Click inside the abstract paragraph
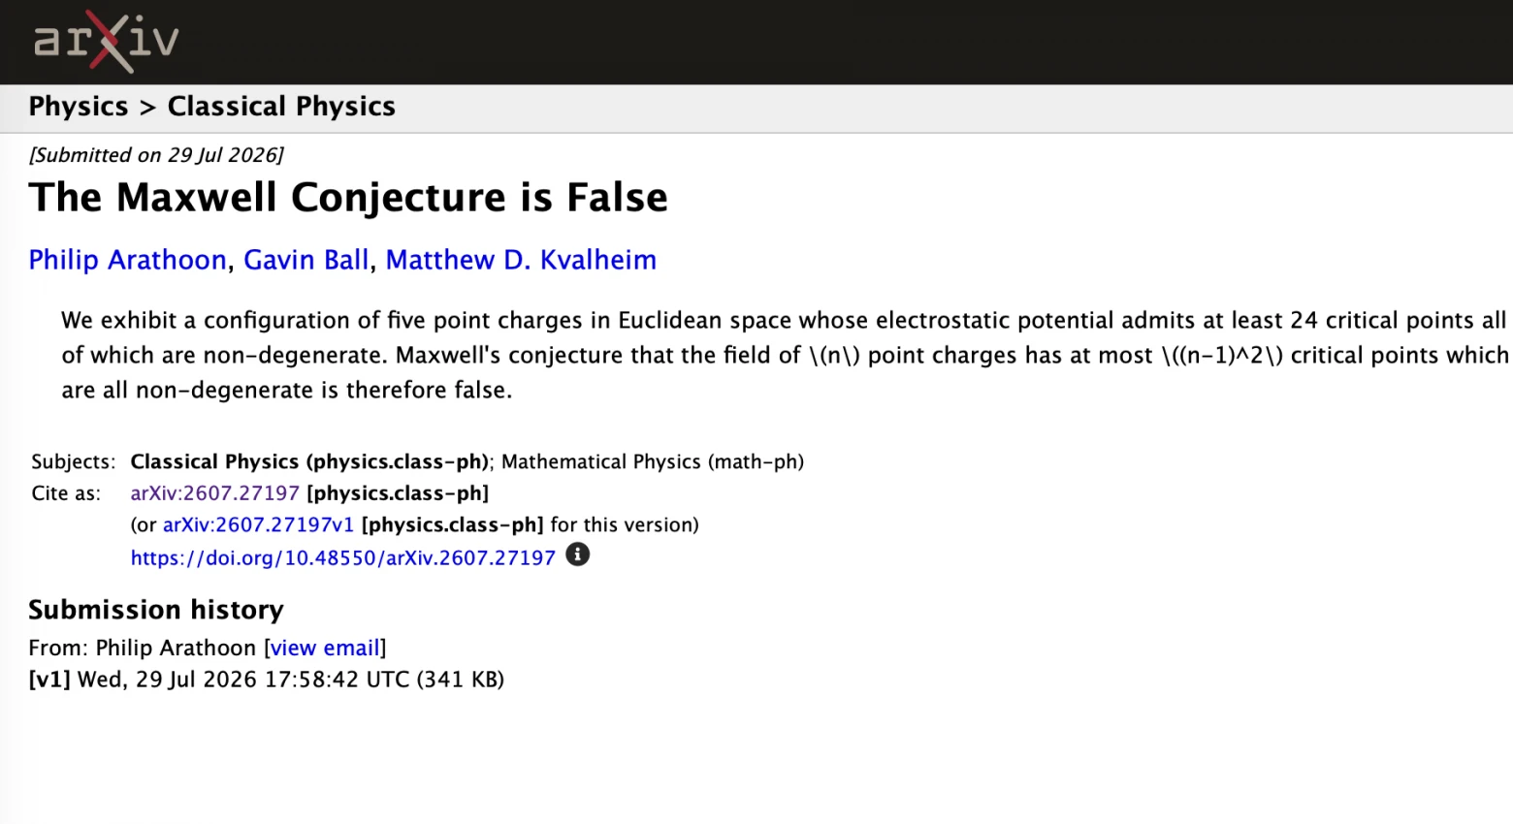The image size is (1513, 824). point(784,355)
